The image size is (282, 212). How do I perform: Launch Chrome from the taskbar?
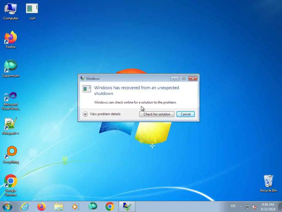pos(110,206)
